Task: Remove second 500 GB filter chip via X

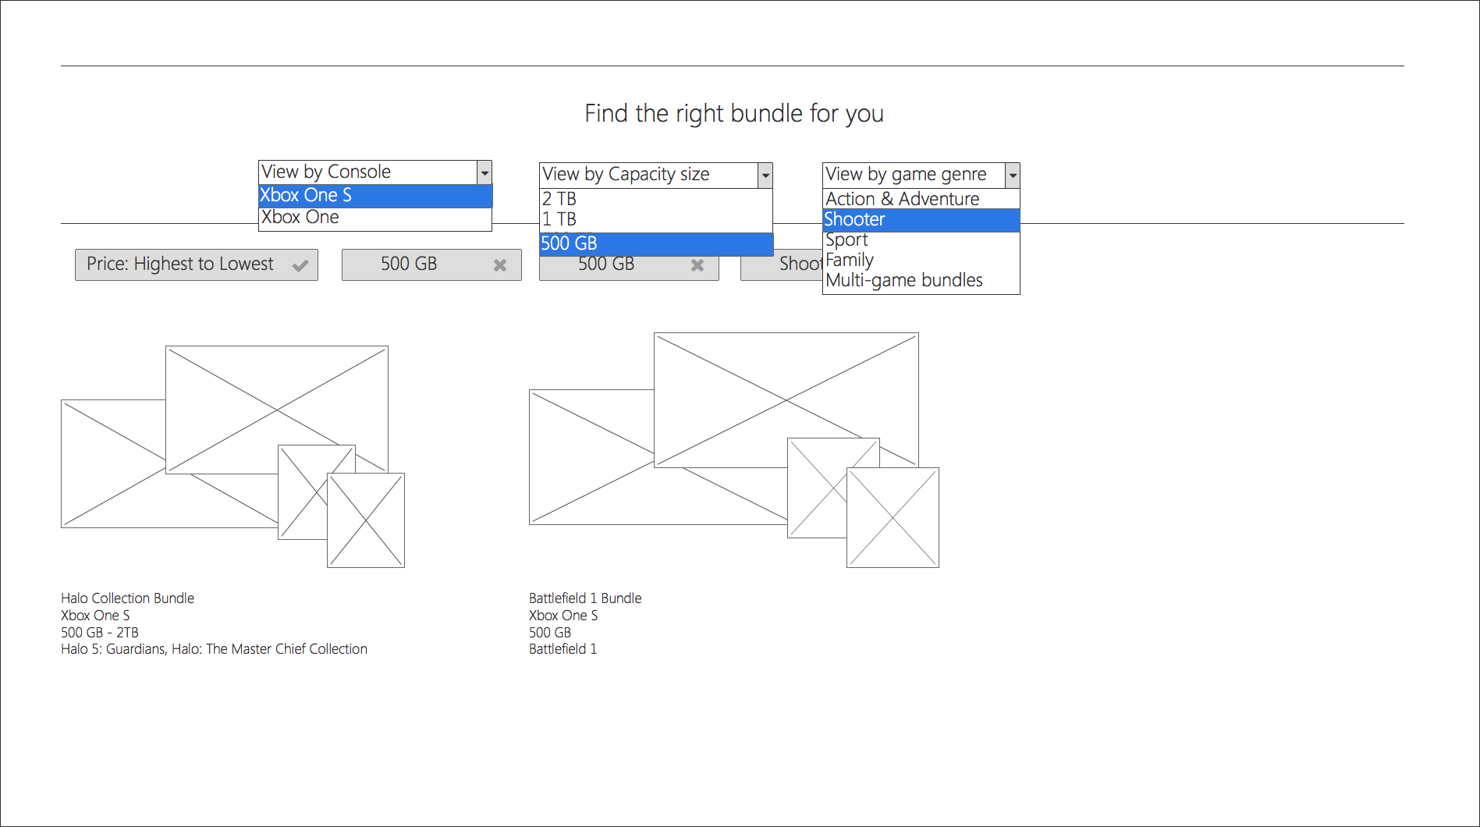Action: [697, 266]
